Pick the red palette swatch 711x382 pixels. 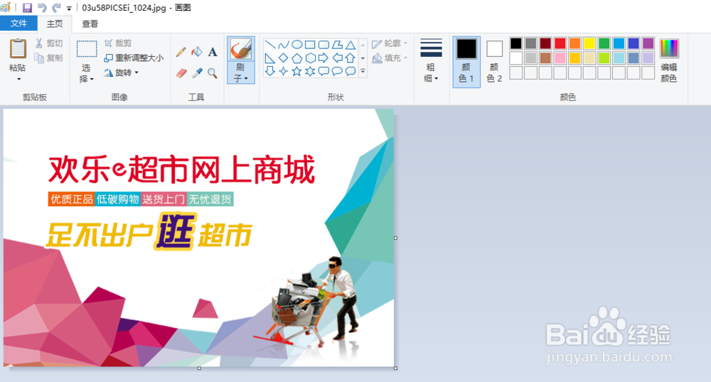pyautogui.click(x=560, y=43)
